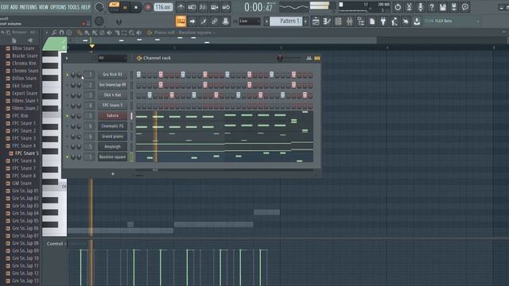Viewport: 509px width, 286px height.
Task: Mute the Ekit 4 Hat channel
Action: click(68, 95)
